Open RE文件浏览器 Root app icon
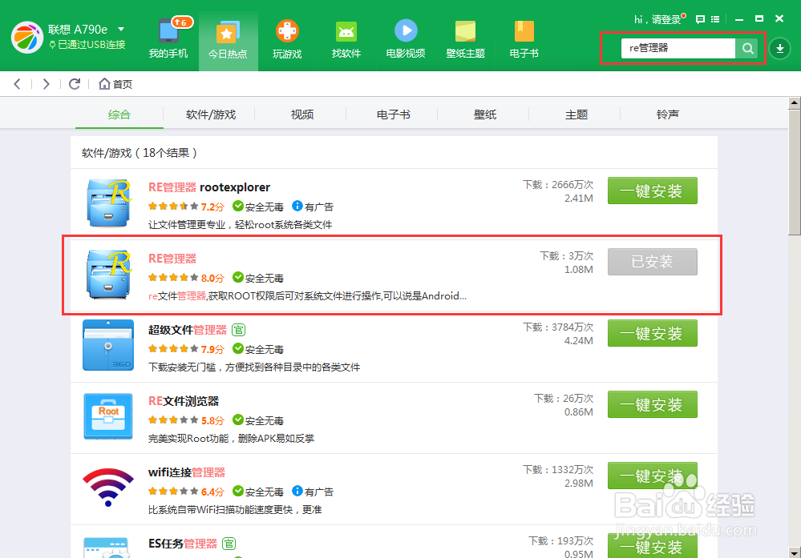801x558 pixels. tap(108, 416)
